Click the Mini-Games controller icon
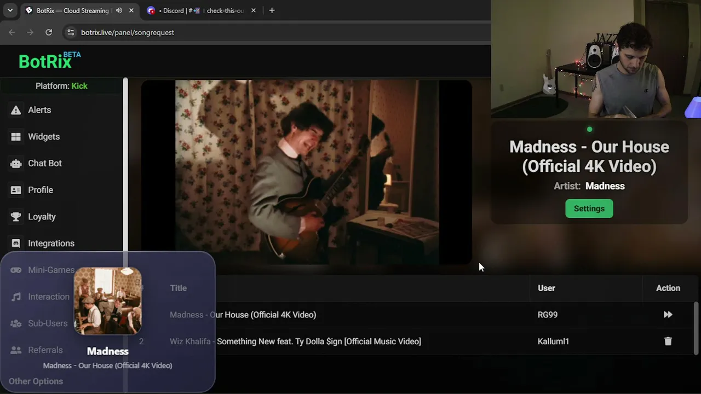This screenshot has height=394, width=701. [x=16, y=270]
